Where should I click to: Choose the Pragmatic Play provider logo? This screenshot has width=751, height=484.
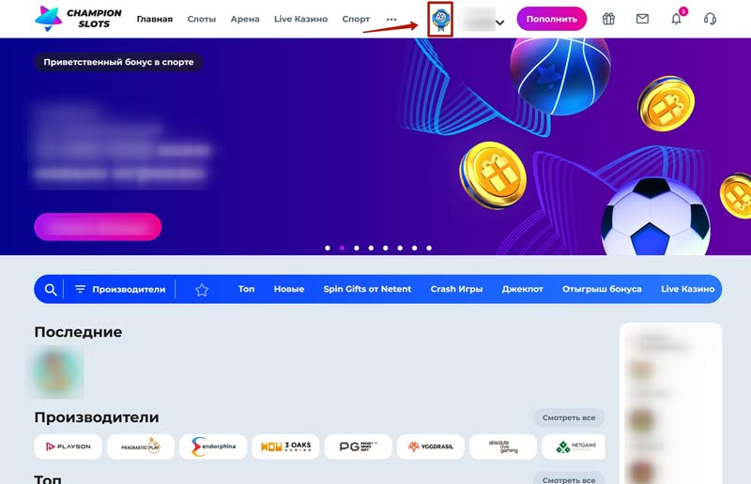click(x=141, y=446)
